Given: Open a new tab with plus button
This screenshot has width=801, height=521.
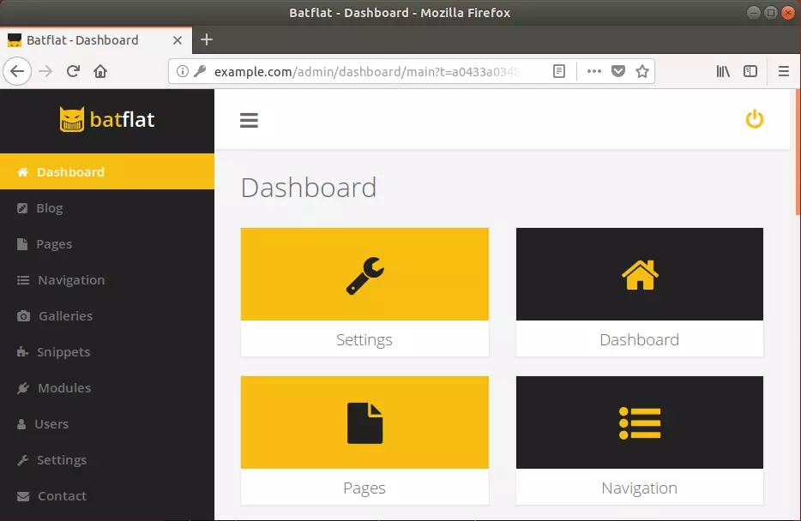Looking at the screenshot, I should (x=207, y=39).
